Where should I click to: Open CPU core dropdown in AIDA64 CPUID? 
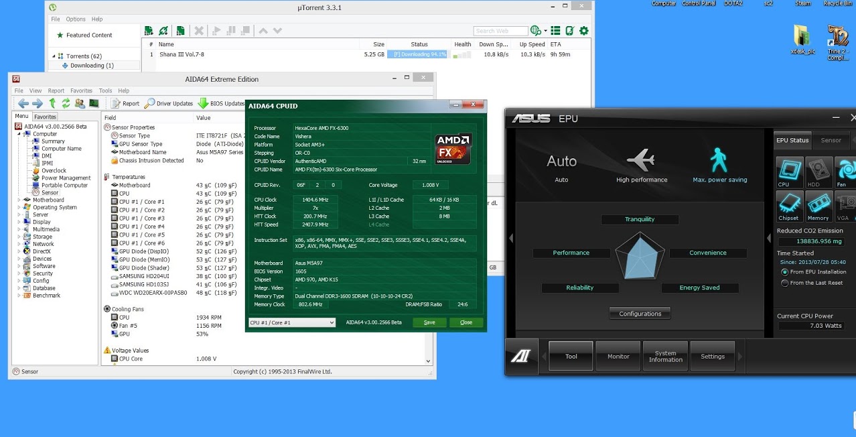tap(291, 322)
